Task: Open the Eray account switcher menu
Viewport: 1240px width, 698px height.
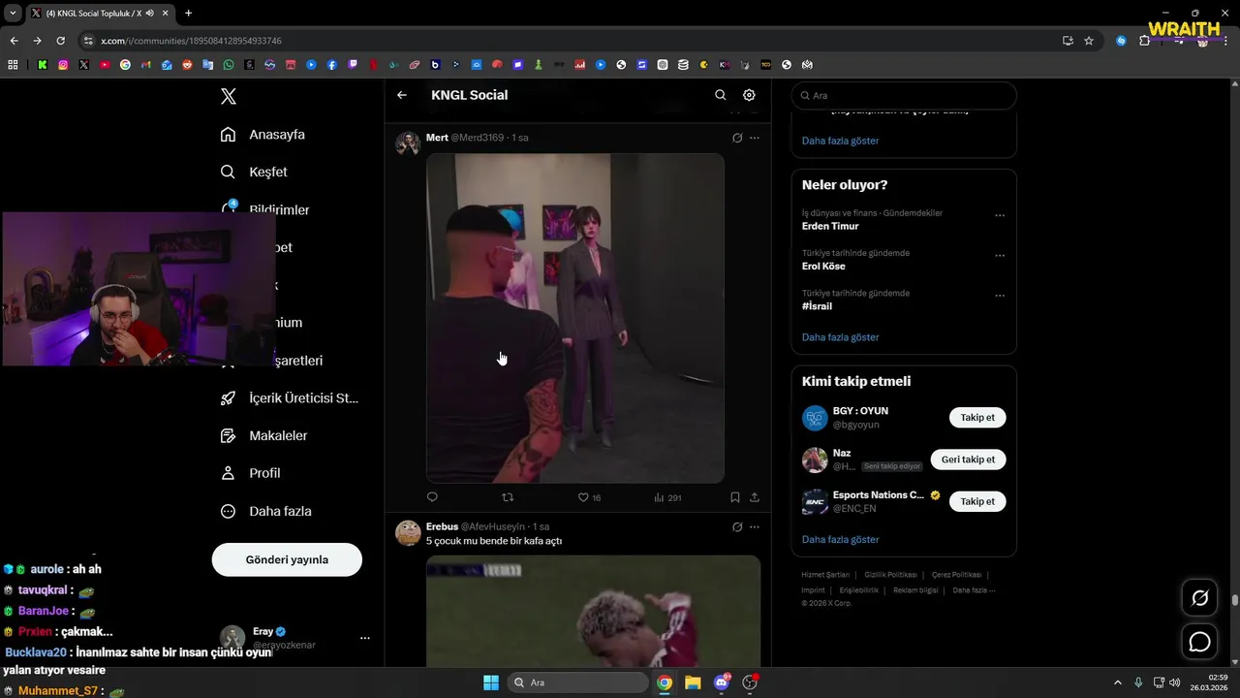Action: pos(365,638)
